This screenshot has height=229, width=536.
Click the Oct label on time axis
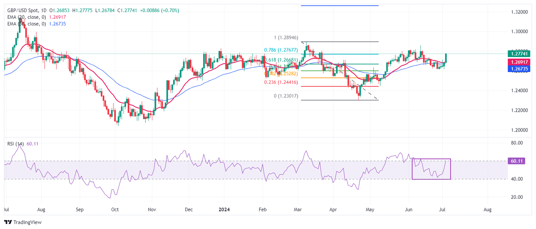pos(115,210)
